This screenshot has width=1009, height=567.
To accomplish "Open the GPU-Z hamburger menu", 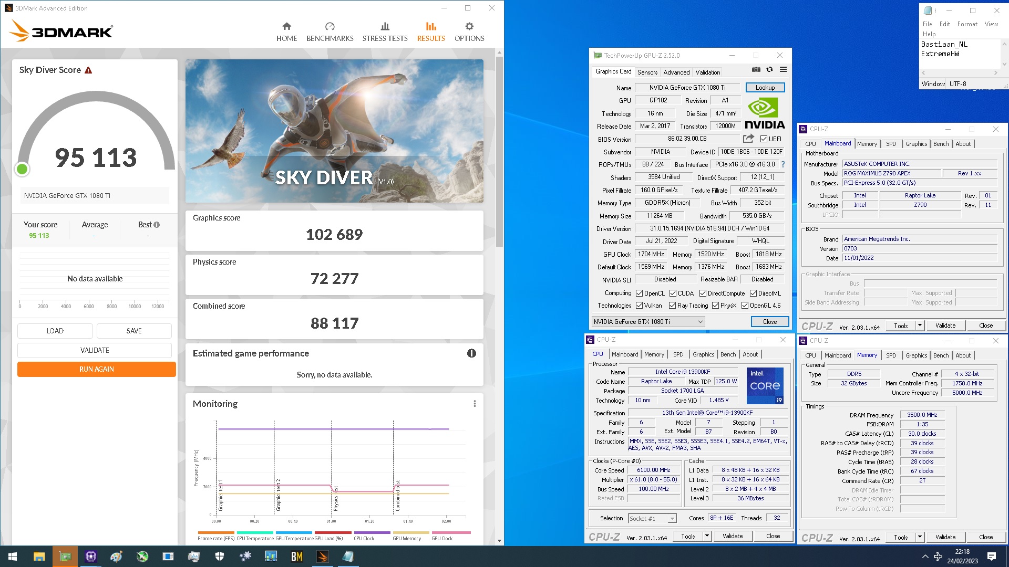I will [783, 69].
